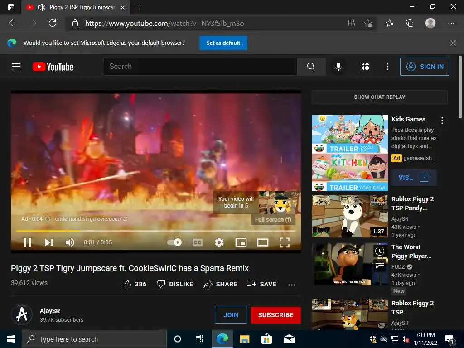Click the ad info icon beside Ad 0:04
Screen dimensions: 464x348
pos(48,219)
